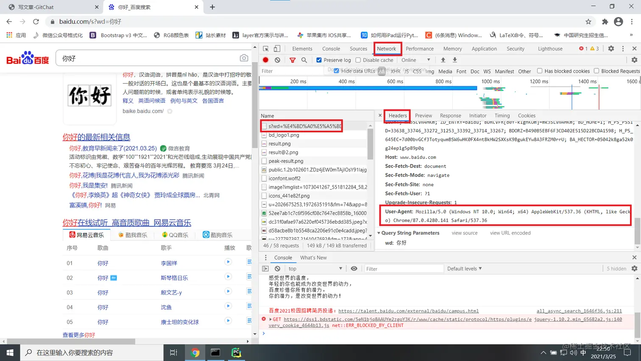Open the Online throttling dropdown
The height and width of the screenshot is (361, 641).
(416, 60)
